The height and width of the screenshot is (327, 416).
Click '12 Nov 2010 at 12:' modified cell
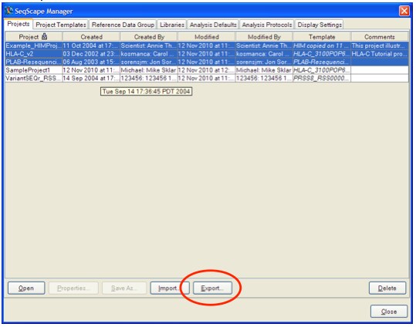tap(206, 70)
